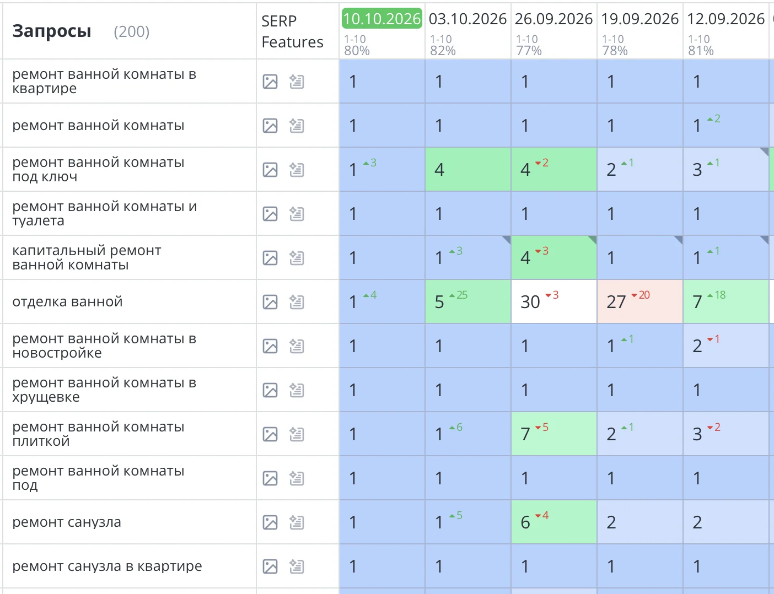The height and width of the screenshot is (594, 774).
Task: Click snippet list icon for 'ремонт санузла в квартире'
Action: [297, 566]
